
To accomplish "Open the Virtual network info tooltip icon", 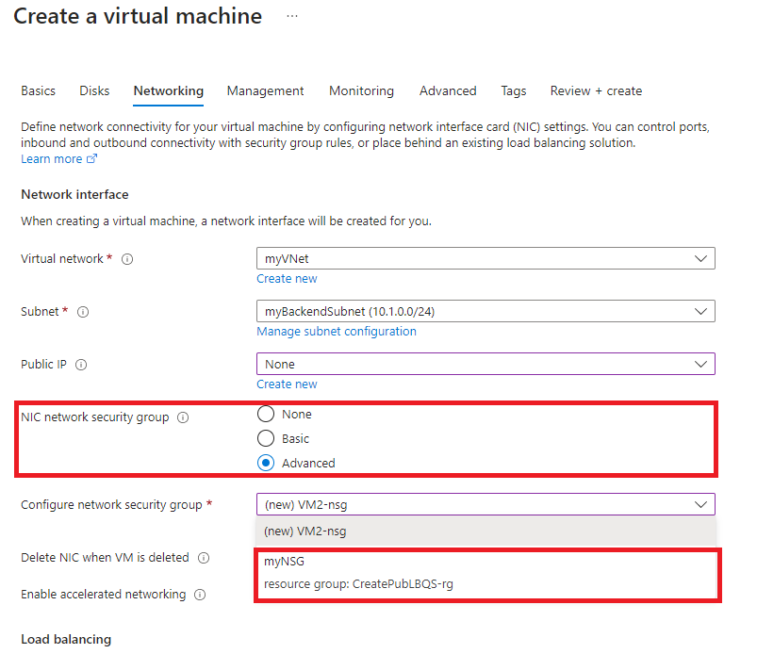I will click(127, 258).
